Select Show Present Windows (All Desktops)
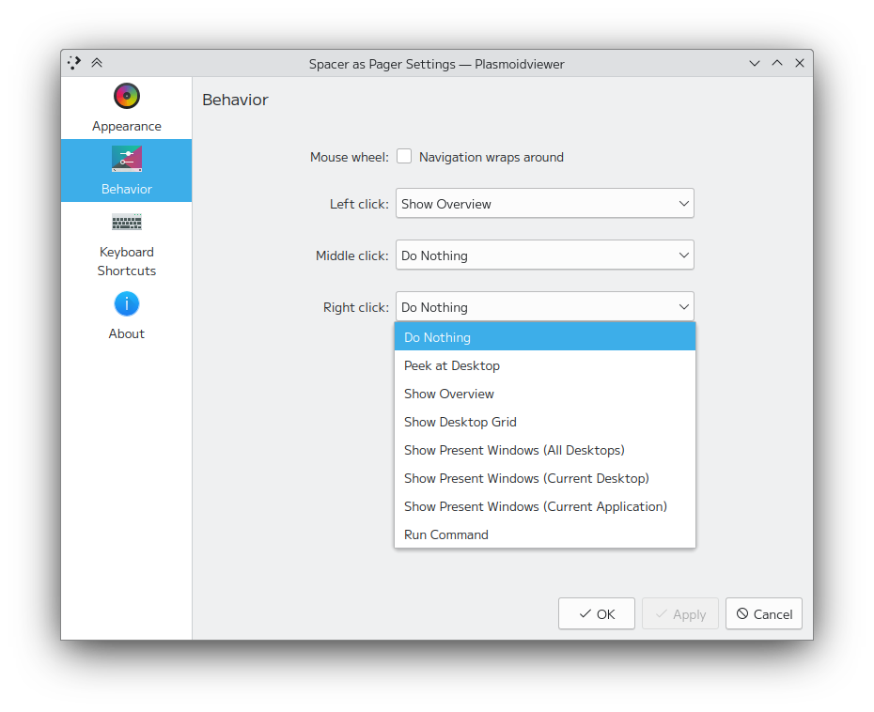This screenshot has height=712, width=874. click(x=544, y=450)
